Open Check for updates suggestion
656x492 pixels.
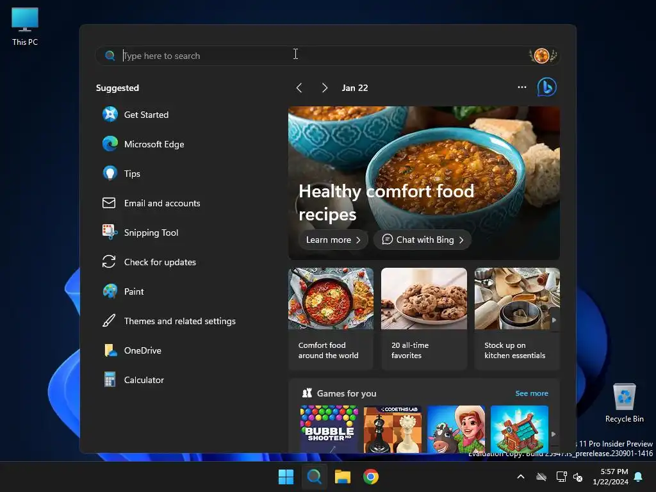click(x=149, y=262)
